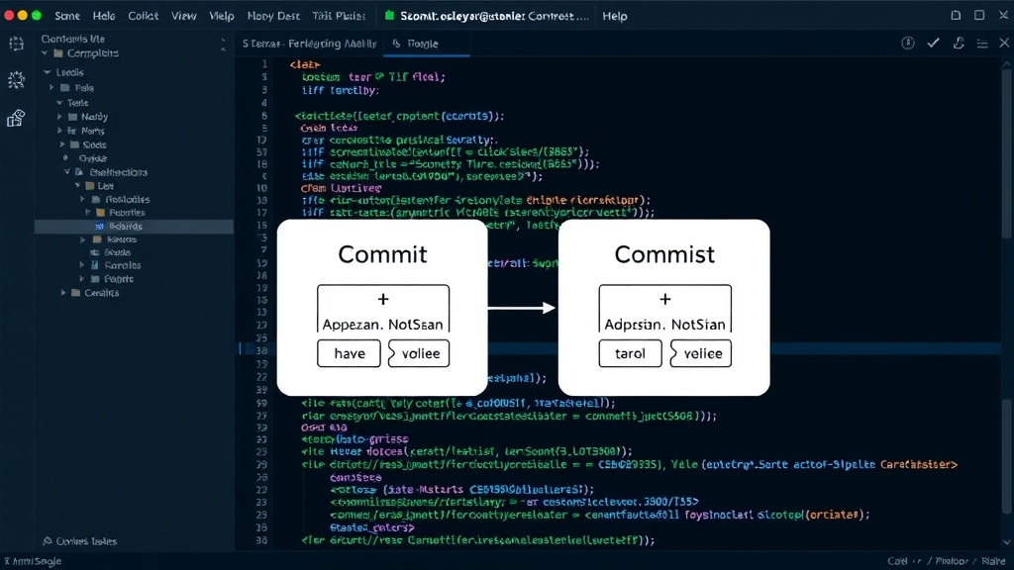Open the Vielp menu
Image resolution: width=1014 pixels, height=570 pixels.
(x=221, y=16)
